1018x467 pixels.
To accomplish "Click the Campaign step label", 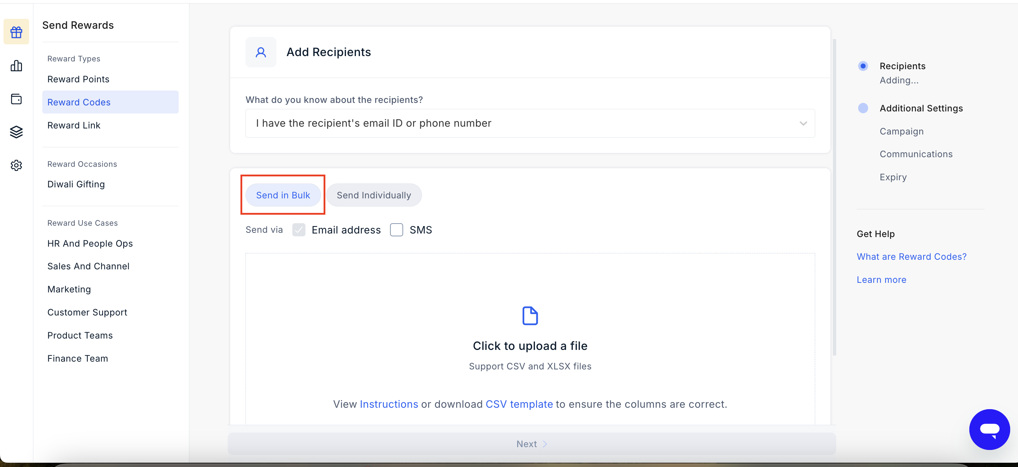I will tap(901, 131).
